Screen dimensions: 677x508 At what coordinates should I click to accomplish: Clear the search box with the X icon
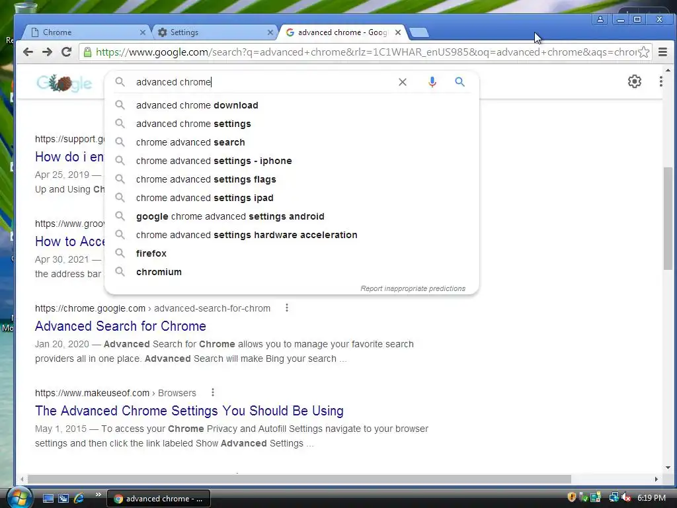[403, 82]
